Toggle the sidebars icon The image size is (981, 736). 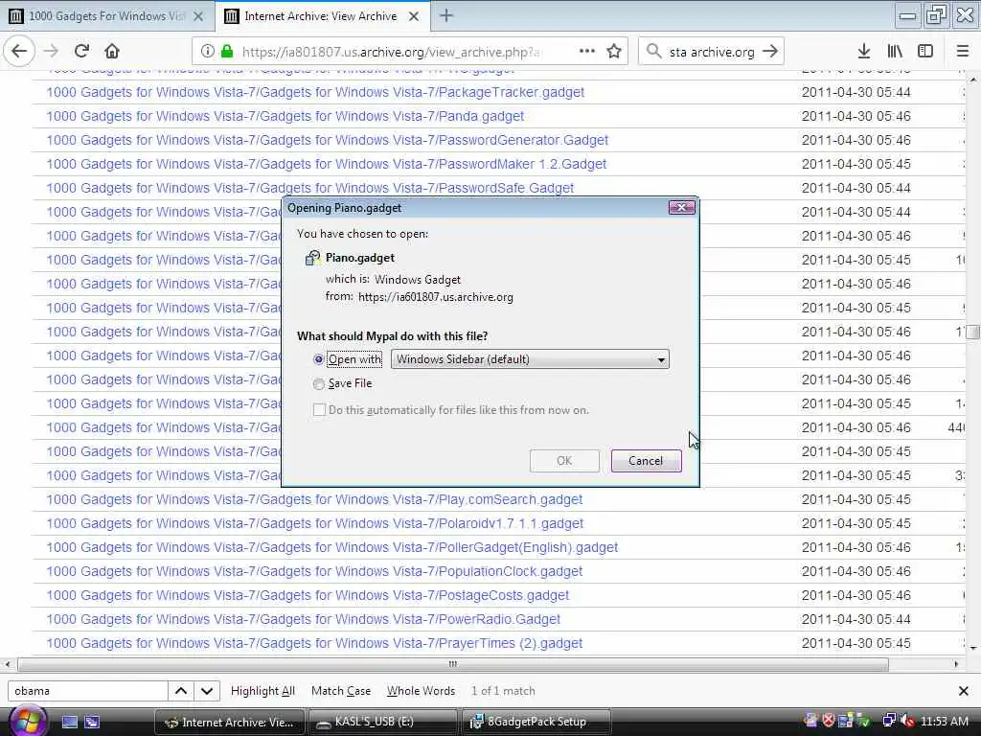(925, 52)
